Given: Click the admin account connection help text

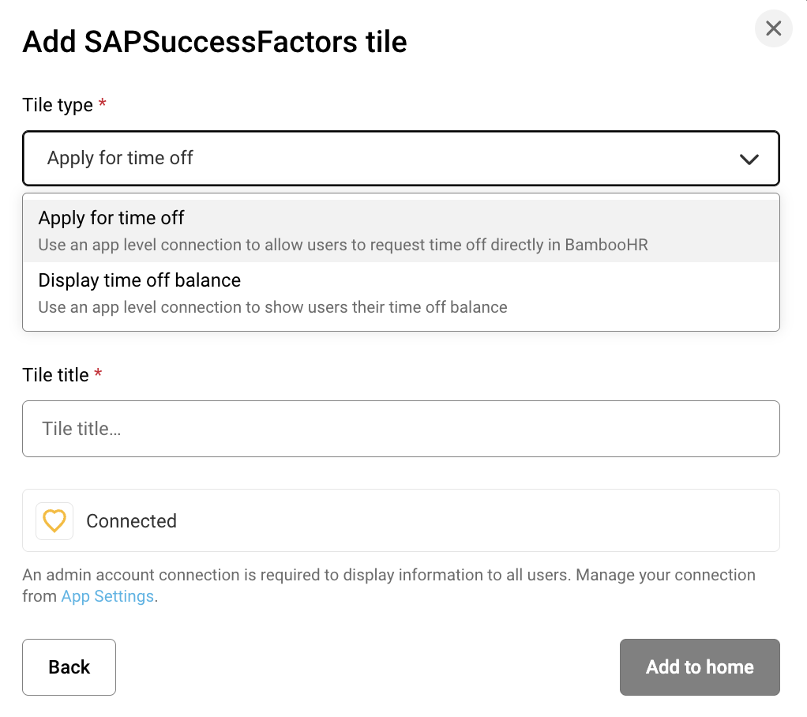Looking at the screenshot, I should pyautogui.click(x=388, y=575).
